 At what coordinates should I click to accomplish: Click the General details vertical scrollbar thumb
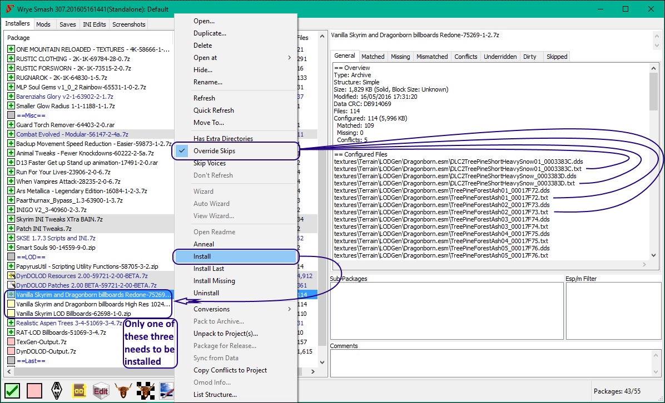click(653, 91)
